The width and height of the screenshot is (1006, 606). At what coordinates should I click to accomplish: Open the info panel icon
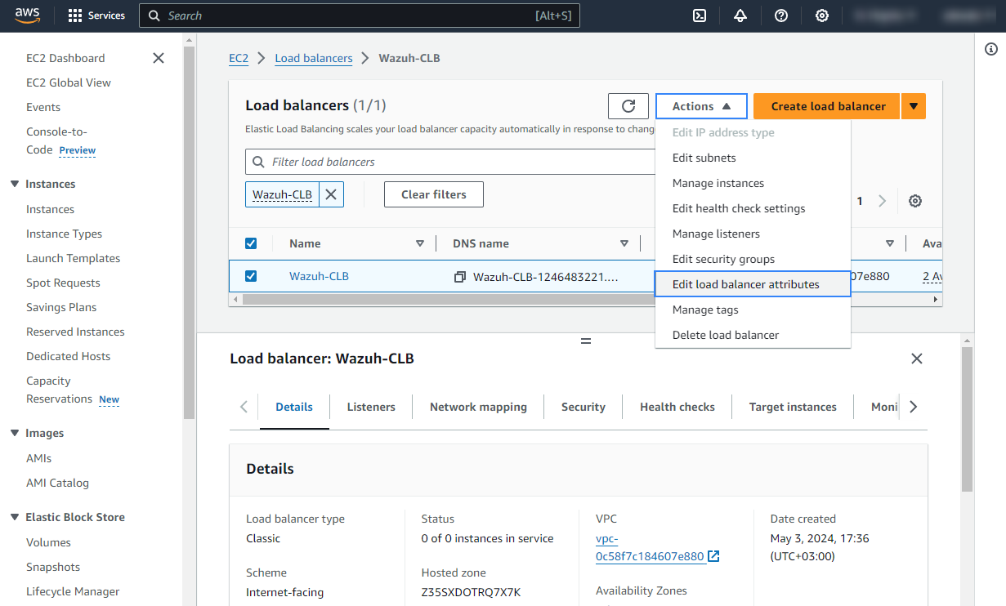point(991,50)
